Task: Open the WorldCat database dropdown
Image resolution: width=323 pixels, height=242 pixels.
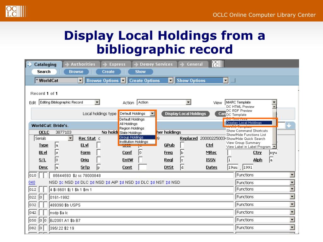Action: tap(59, 80)
